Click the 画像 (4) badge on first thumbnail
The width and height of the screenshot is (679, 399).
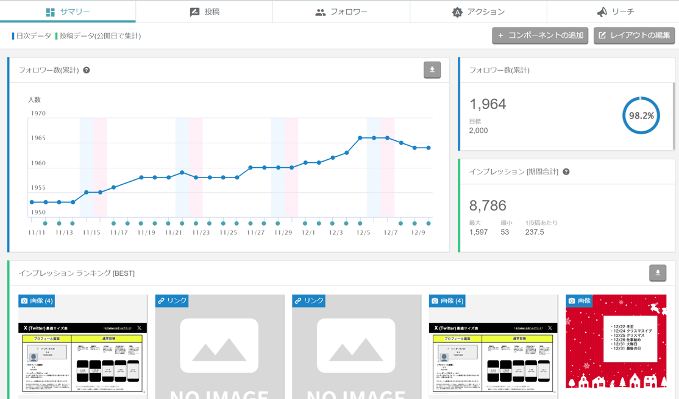(x=37, y=301)
